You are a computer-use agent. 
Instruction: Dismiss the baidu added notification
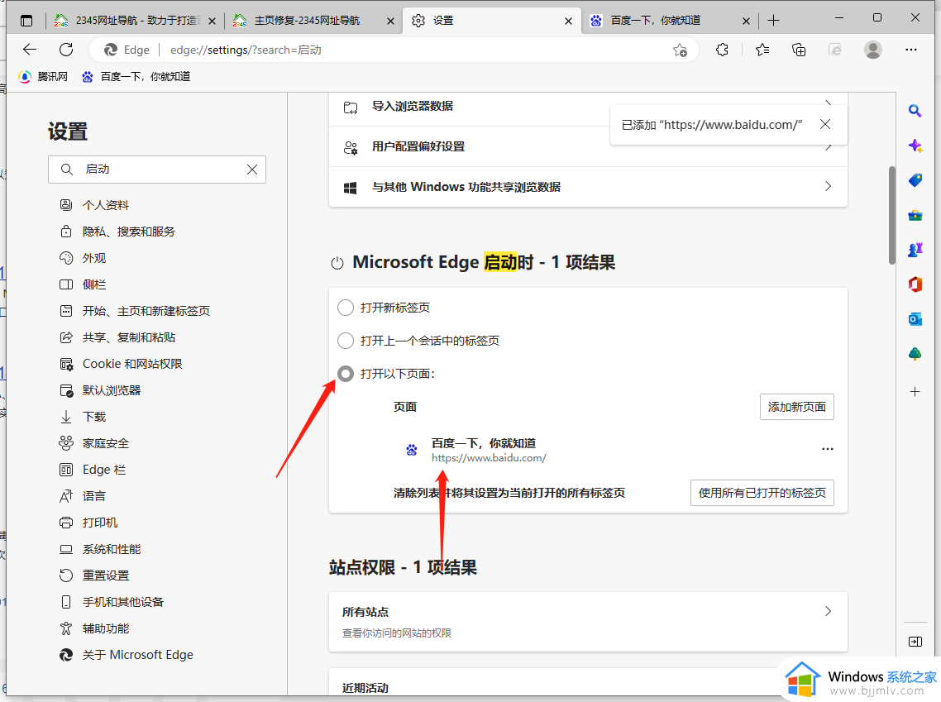825,124
